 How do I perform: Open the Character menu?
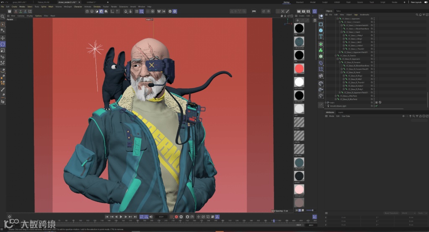[x=78, y=7]
